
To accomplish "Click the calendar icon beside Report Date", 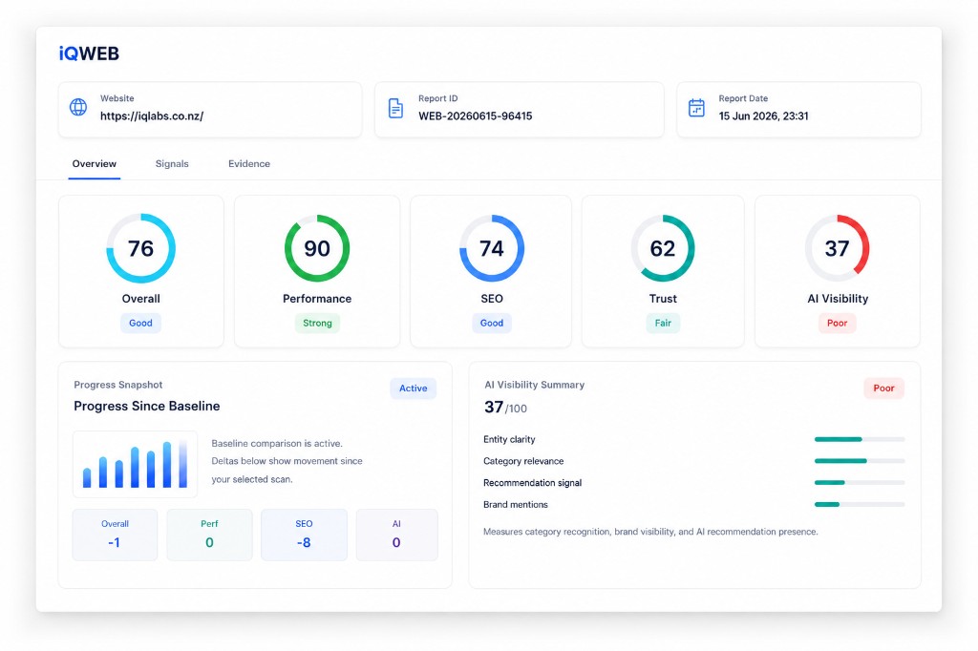I will 696,107.
